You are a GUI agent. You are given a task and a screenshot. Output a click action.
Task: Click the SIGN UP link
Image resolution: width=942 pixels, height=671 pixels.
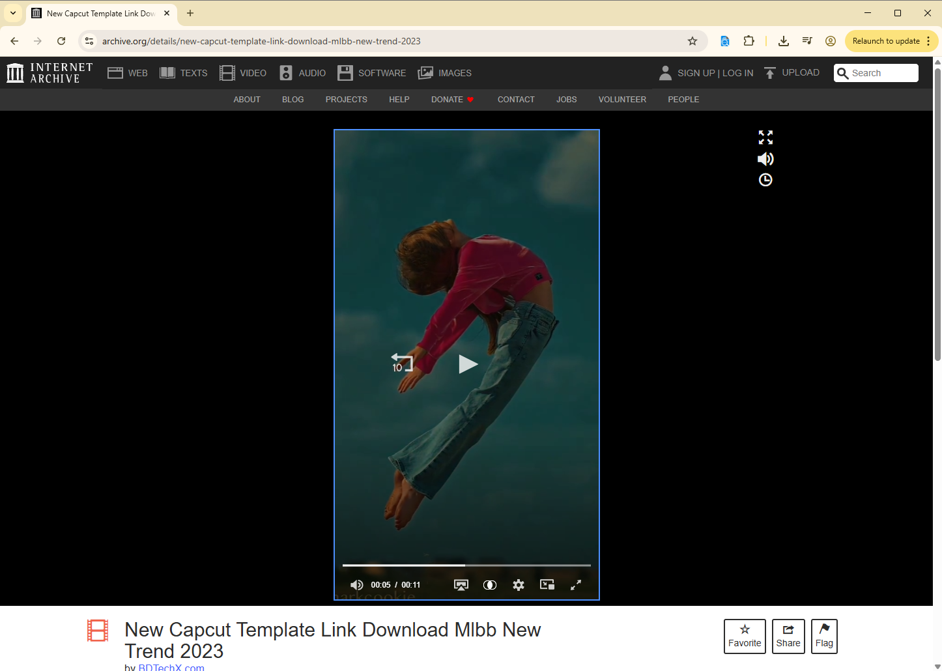[696, 73]
